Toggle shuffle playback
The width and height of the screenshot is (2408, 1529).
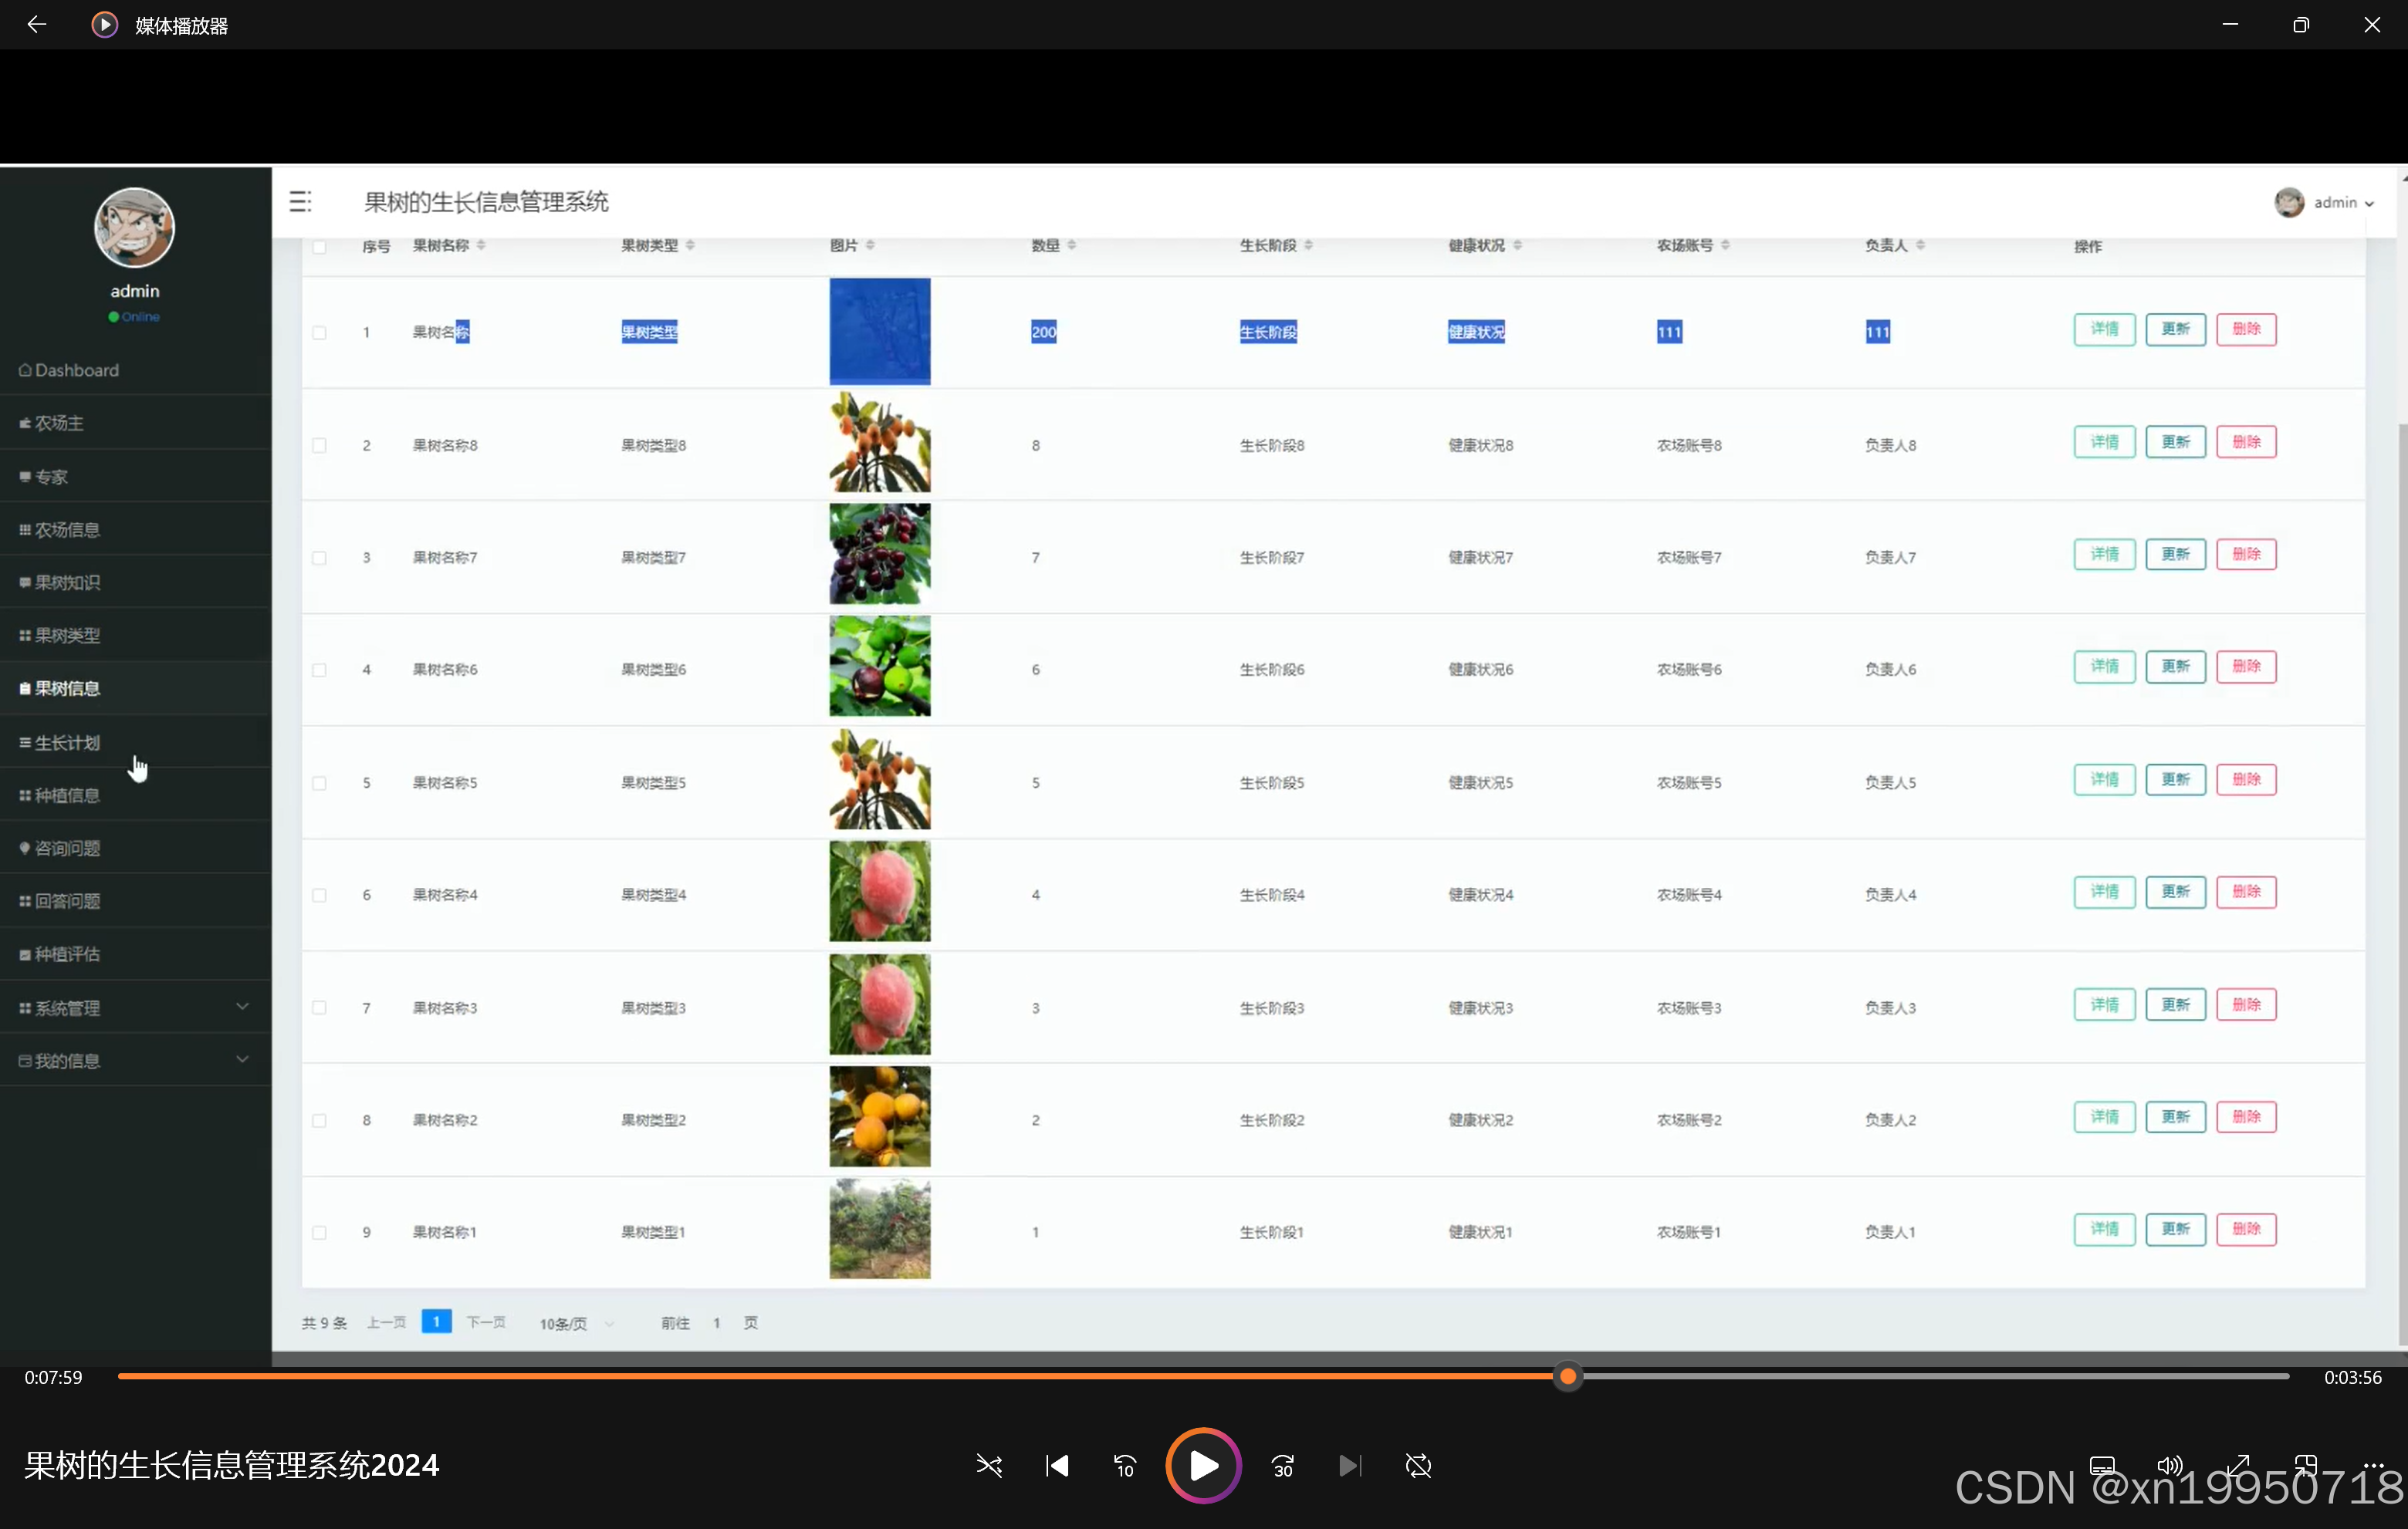tap(989, 1465)
